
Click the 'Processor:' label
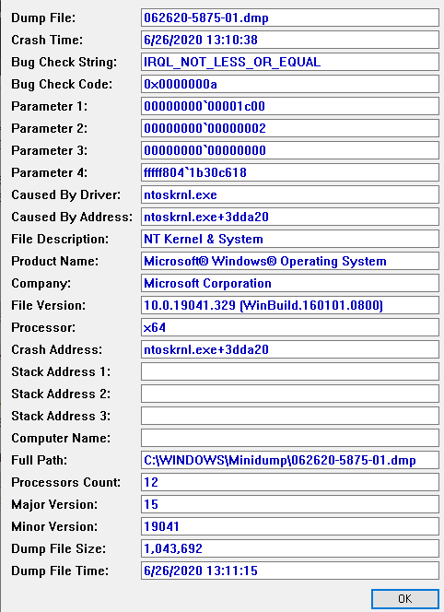pos(43,327)
